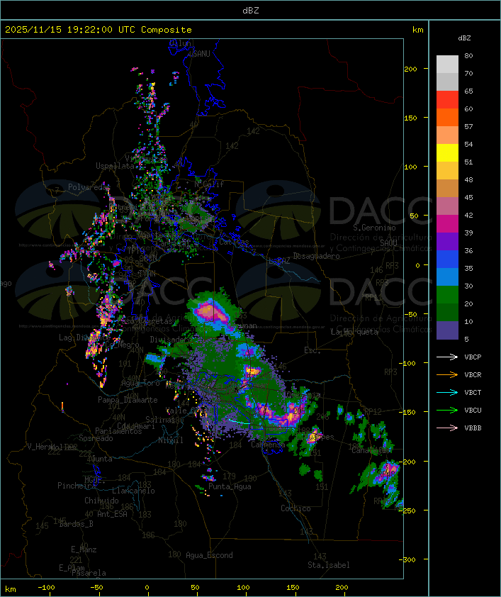Click the 'Chihuido' place label
501x597 pixels.
point(101,501)
